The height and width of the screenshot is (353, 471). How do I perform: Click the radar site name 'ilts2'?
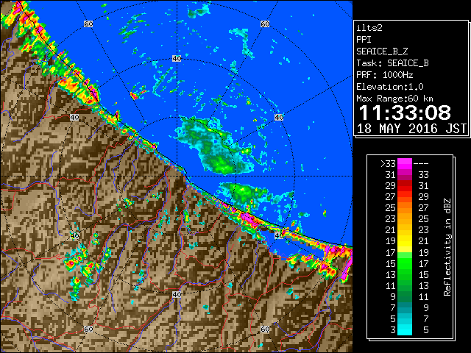369,28
